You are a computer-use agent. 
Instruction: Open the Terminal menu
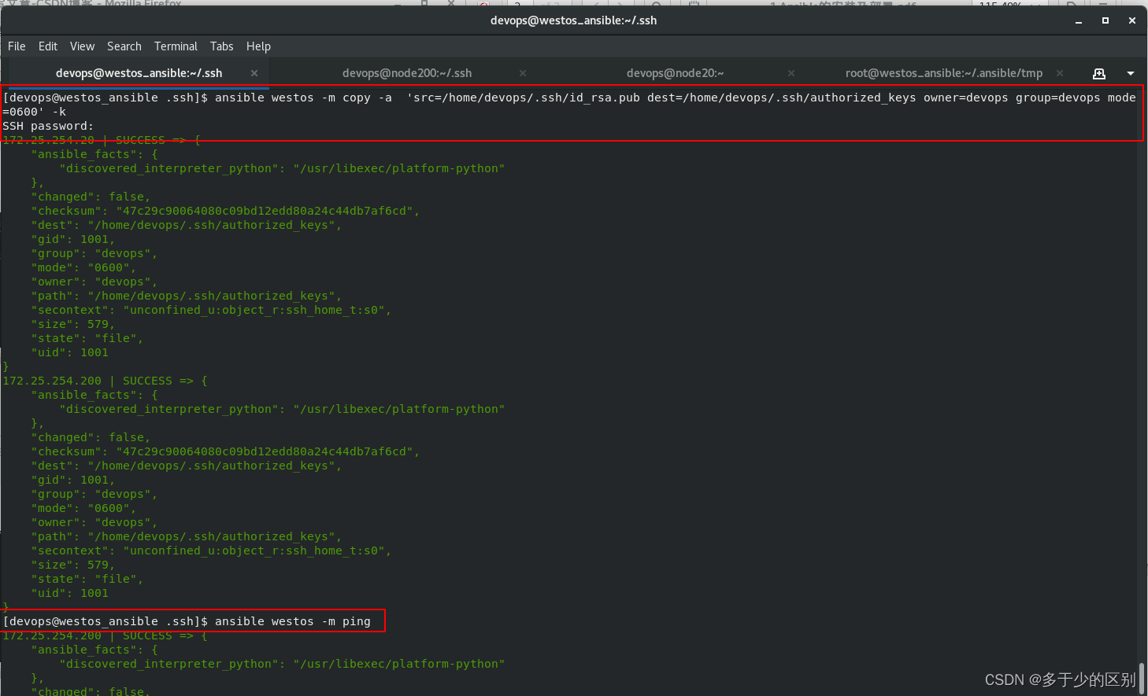176,46
